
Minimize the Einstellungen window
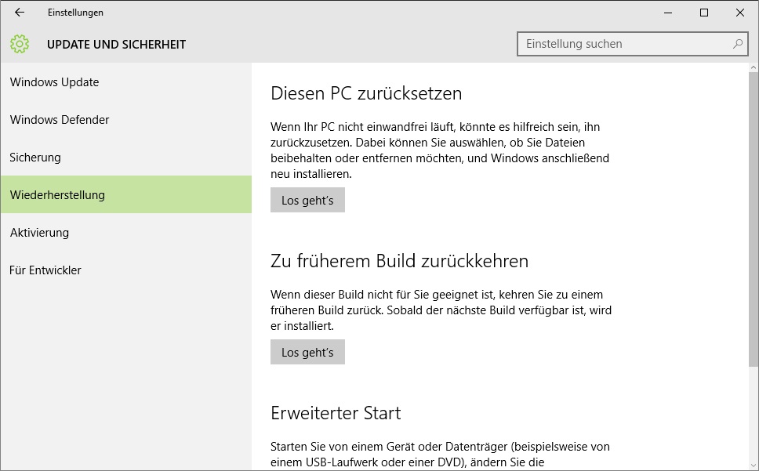click(668, 13)
